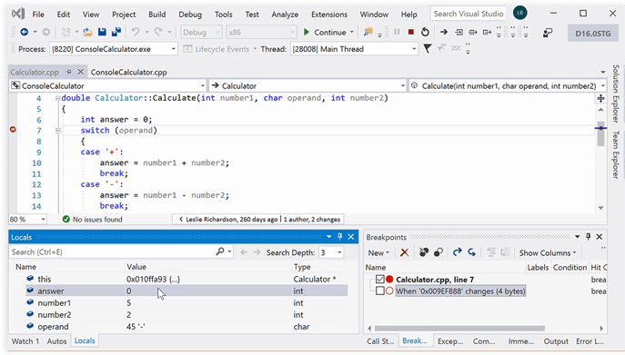Click the Open File folder icon
The image size is (625, 355).
point(87,32)
